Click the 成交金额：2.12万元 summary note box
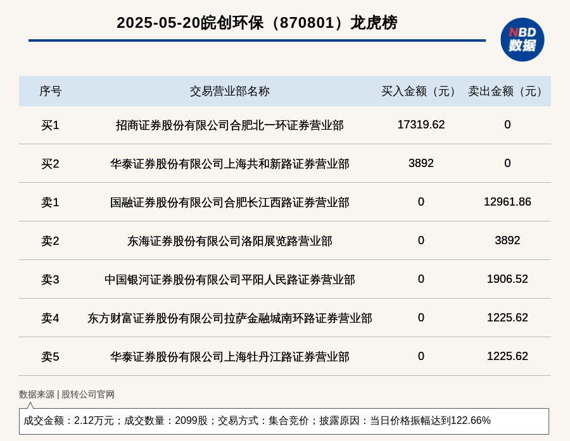The image size is (570, 441). point(284,421)
